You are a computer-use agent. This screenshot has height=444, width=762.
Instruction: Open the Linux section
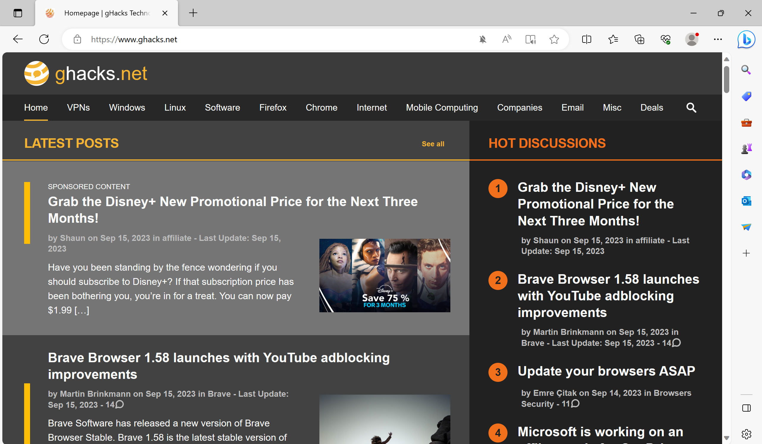coord(175,108)
